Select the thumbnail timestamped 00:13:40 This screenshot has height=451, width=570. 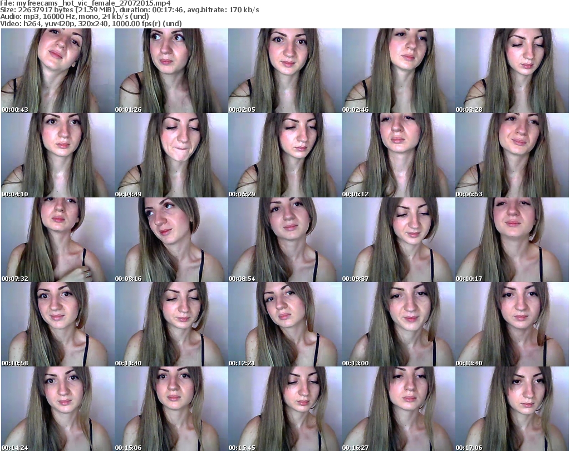coord(512,324)
